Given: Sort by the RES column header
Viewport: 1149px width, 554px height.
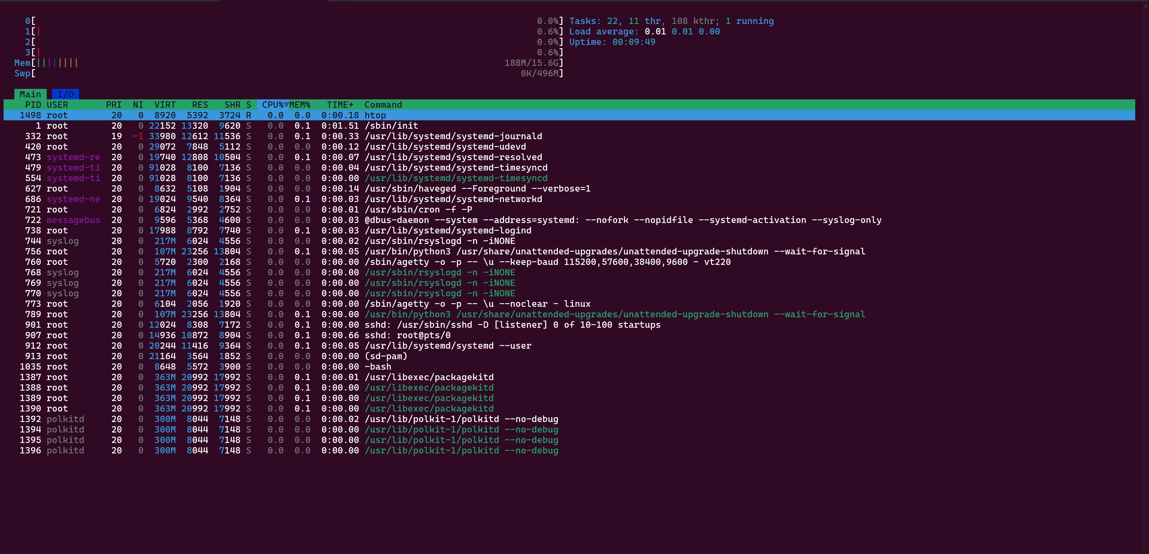Looking at the screenshot, I should coord(200,105).
